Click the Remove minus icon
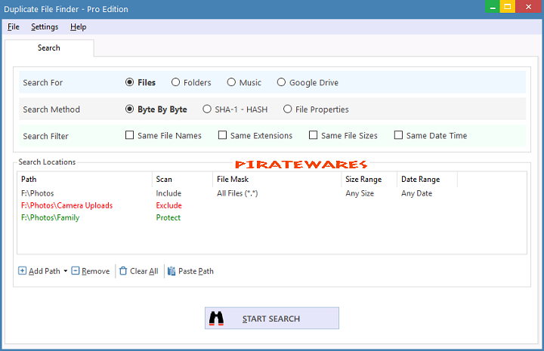Screen dimensions: 544x351 pos(76,271)
